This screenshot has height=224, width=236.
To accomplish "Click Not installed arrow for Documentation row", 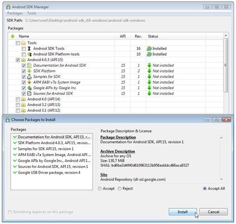I will 149,65.
